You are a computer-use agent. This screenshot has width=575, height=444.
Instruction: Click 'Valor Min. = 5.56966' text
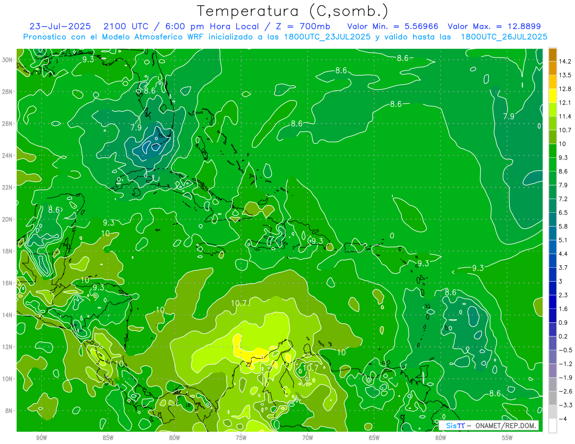pyautogui.click(x=392, y=26)
